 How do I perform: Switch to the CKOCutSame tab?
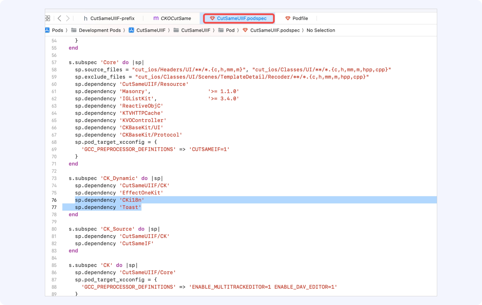pyautogui.click(x=172, y=18)
